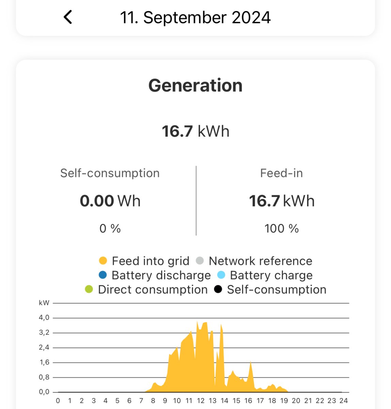Image resolution: width=391 pixels, height=409 pixels.
Task: Click the black Self-consumption legend dot
Action: click(218, 289)
